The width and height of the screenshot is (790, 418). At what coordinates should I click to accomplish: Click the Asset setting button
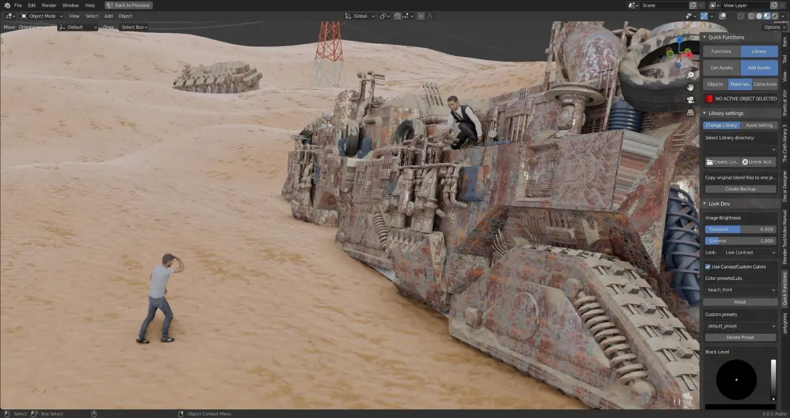tap(759, 125)
